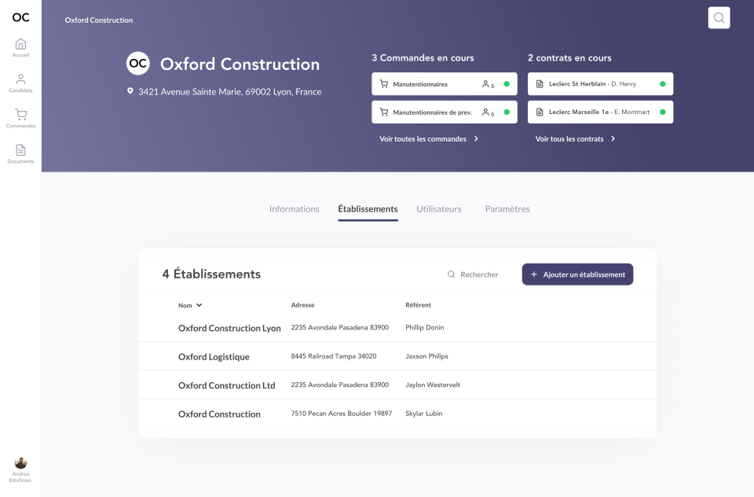Screen dimensions: 754x497
Task: Click référent Skylar Lubin
Action: [423, 413]
